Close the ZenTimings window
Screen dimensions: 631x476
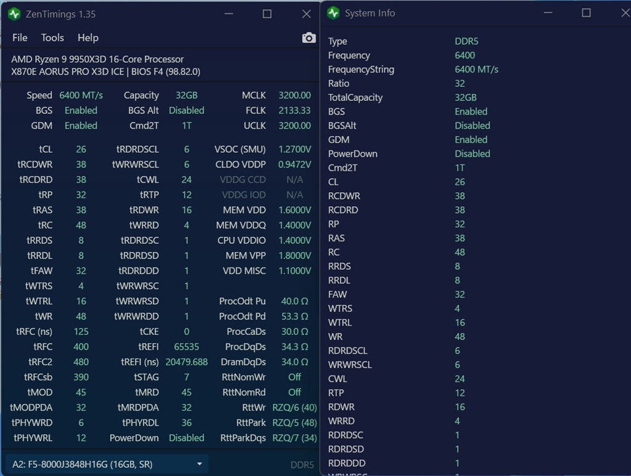pos(306,14)
